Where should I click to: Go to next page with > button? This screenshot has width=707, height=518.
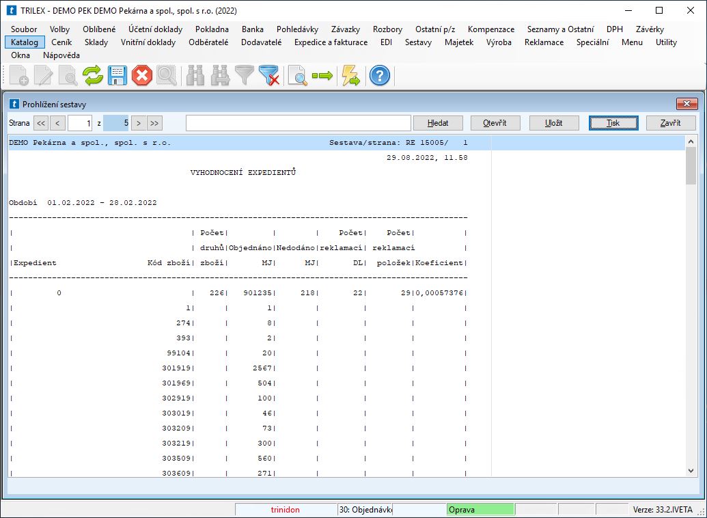(139, 123)
